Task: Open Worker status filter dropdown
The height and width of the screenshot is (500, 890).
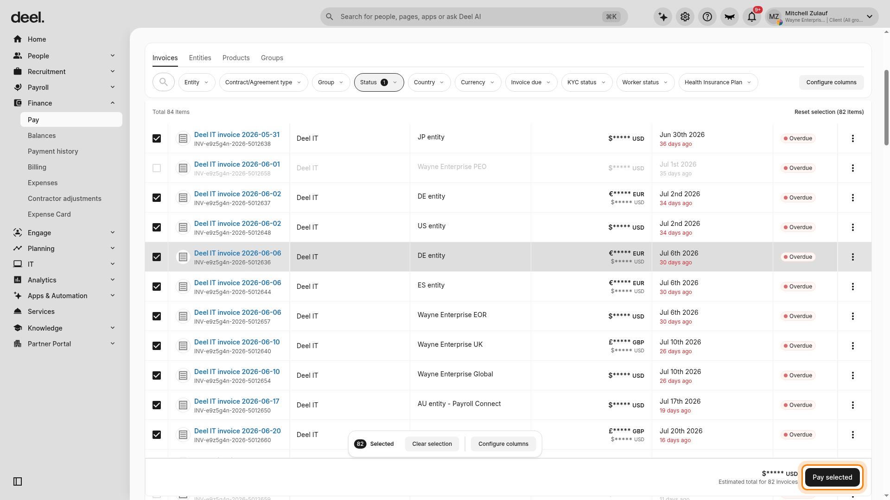Action: pos(645,82)
